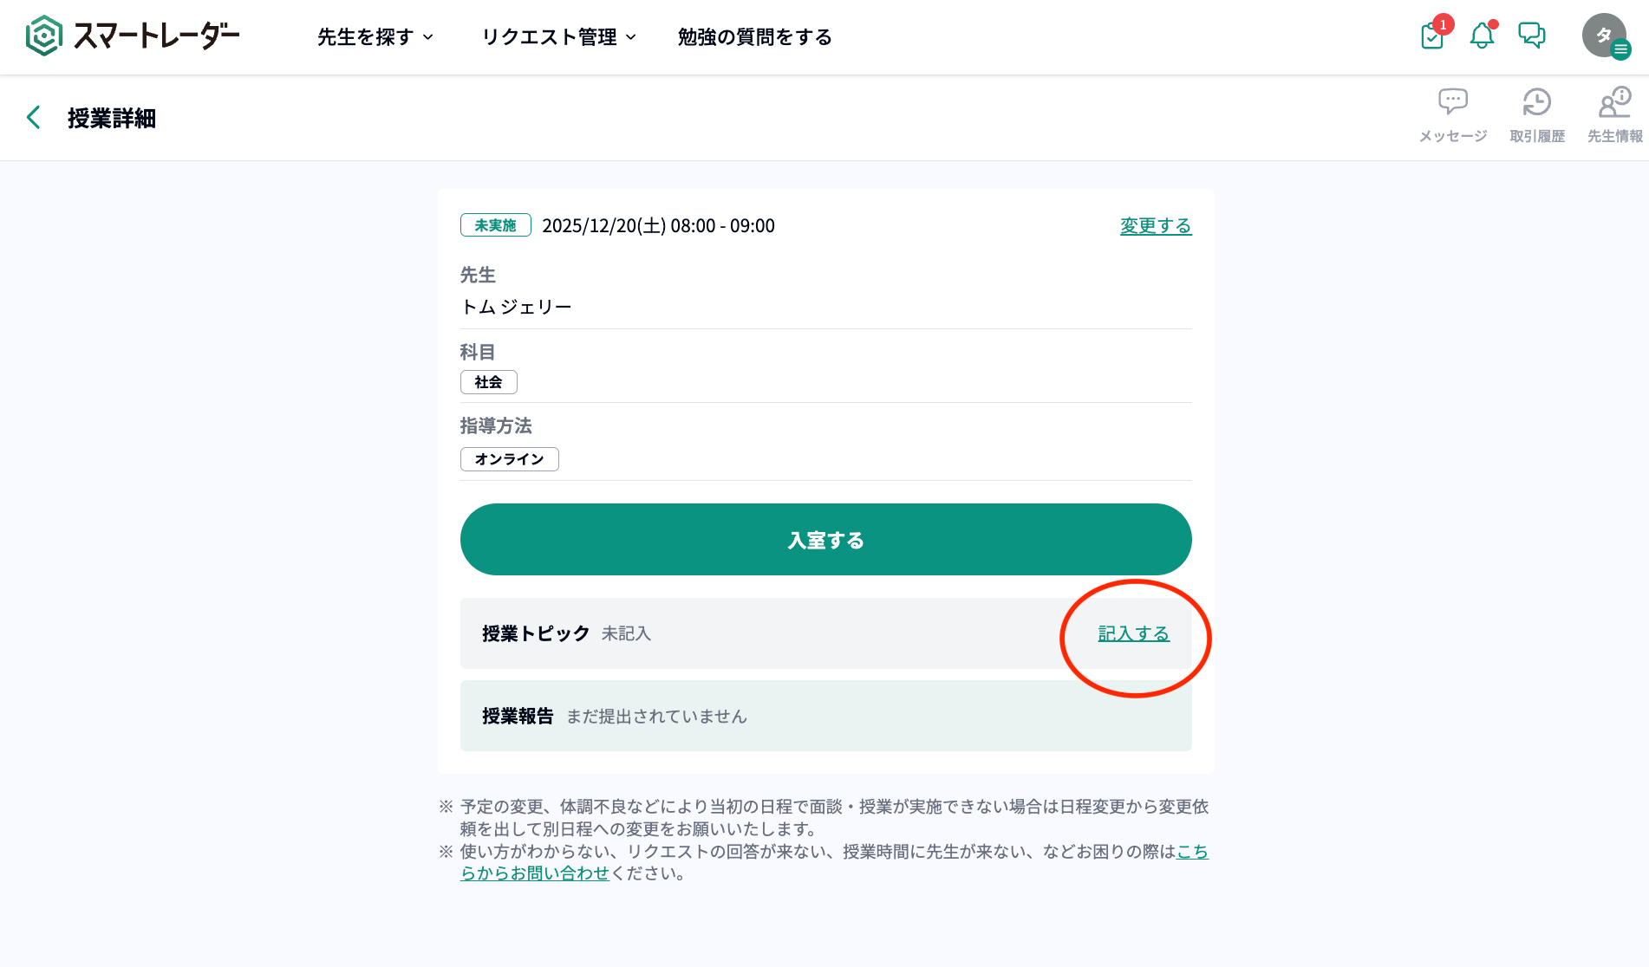
Task: Click the オンライン method tag
Action: click(x=509, y=459)
